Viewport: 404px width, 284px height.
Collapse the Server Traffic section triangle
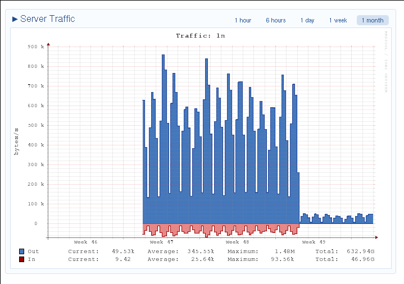coord(15,19)
